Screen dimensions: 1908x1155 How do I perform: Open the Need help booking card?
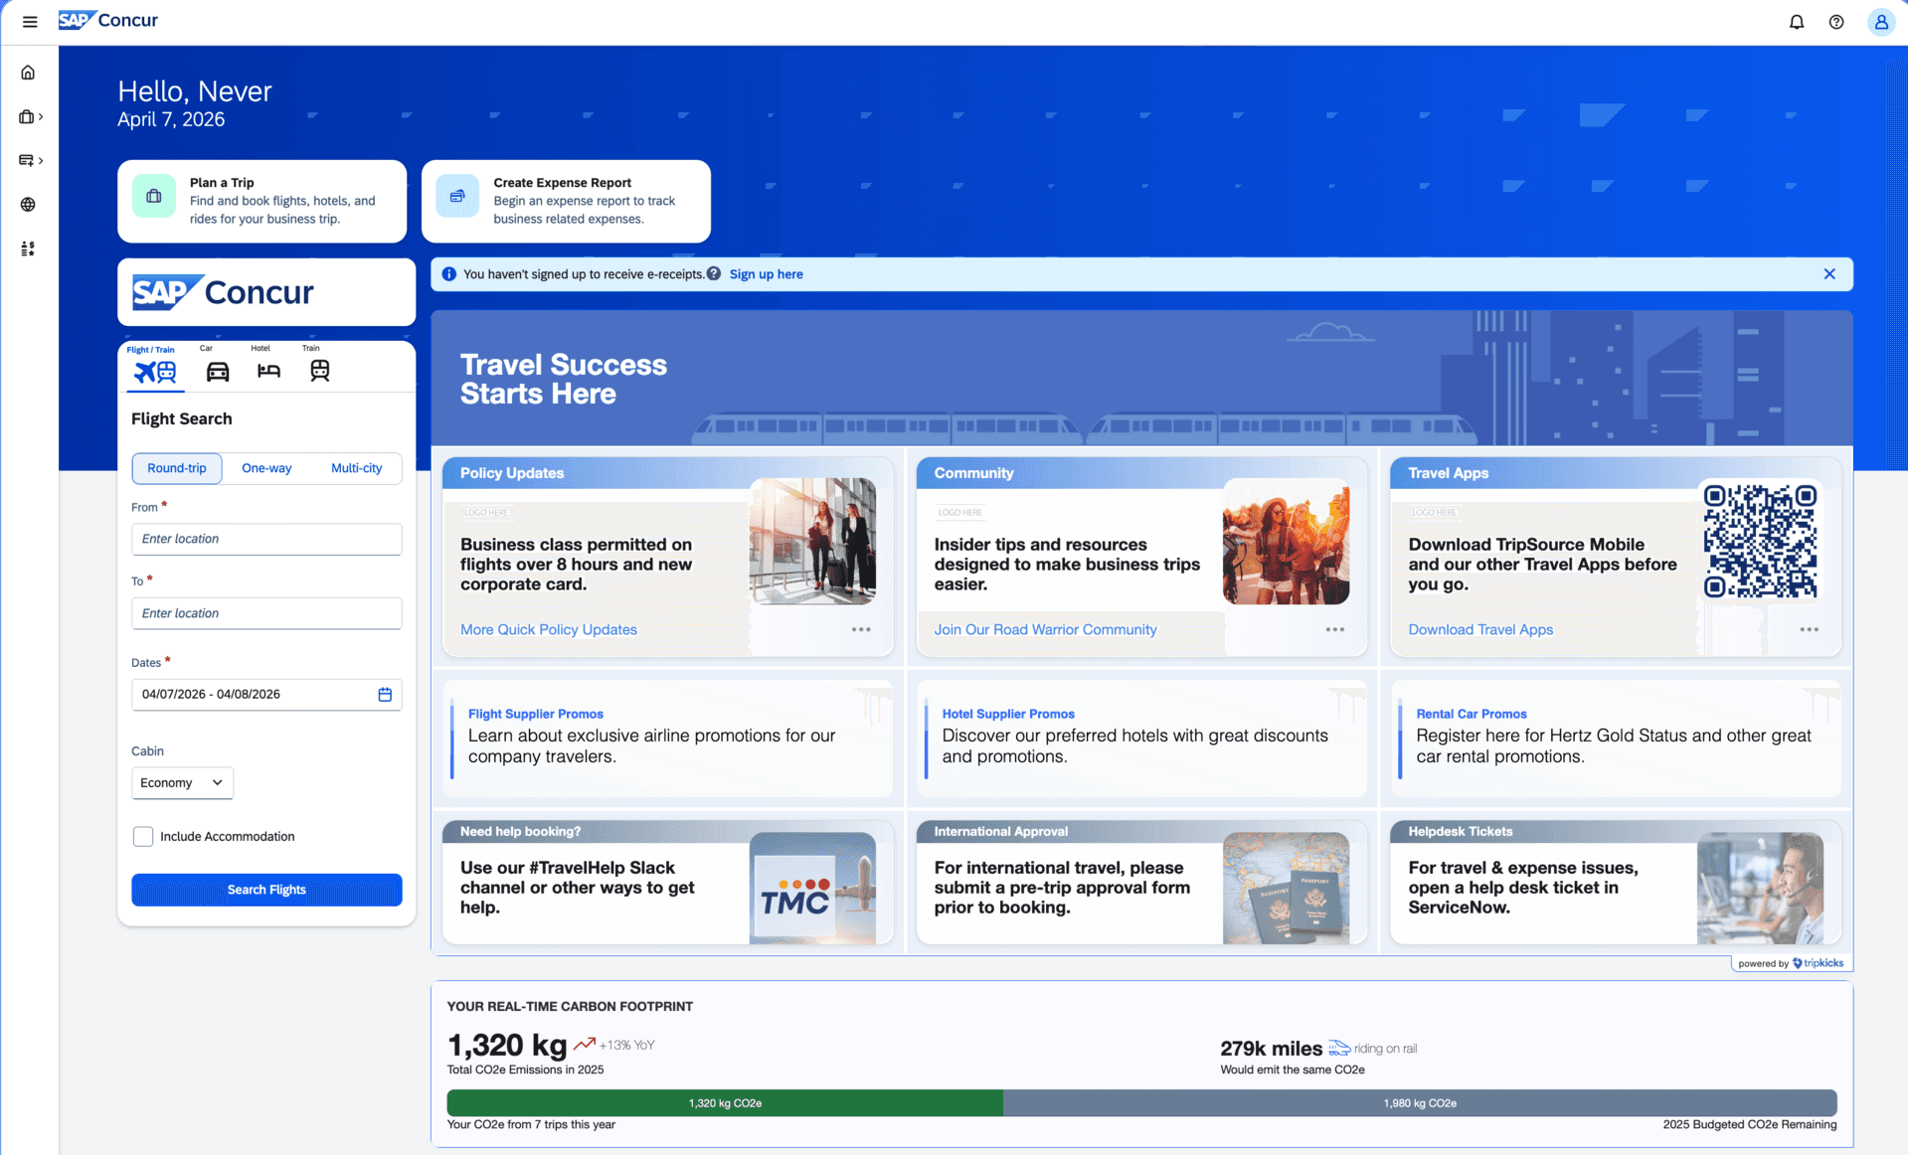pos(668,883)
